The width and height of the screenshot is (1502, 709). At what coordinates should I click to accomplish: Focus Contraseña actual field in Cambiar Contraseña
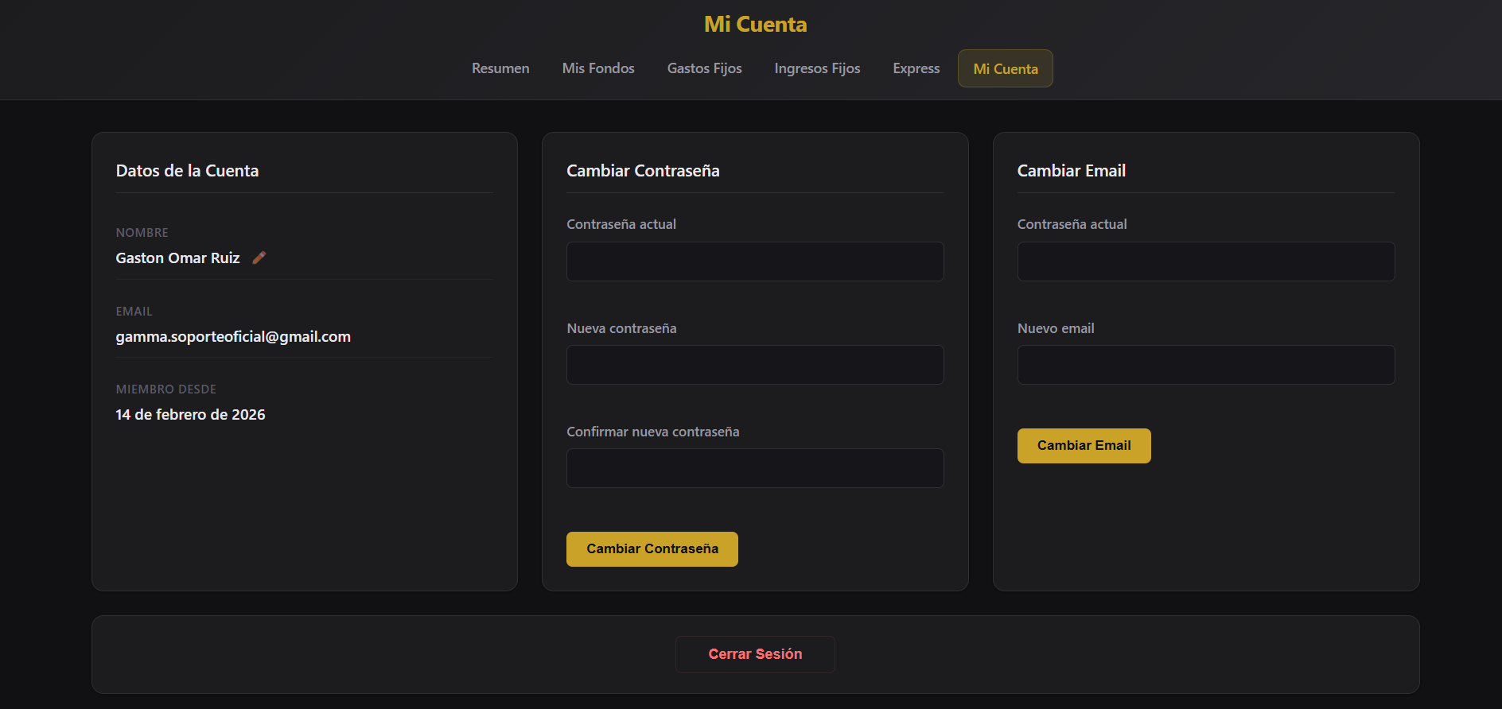pyautogui.click(x=754, y=262)
